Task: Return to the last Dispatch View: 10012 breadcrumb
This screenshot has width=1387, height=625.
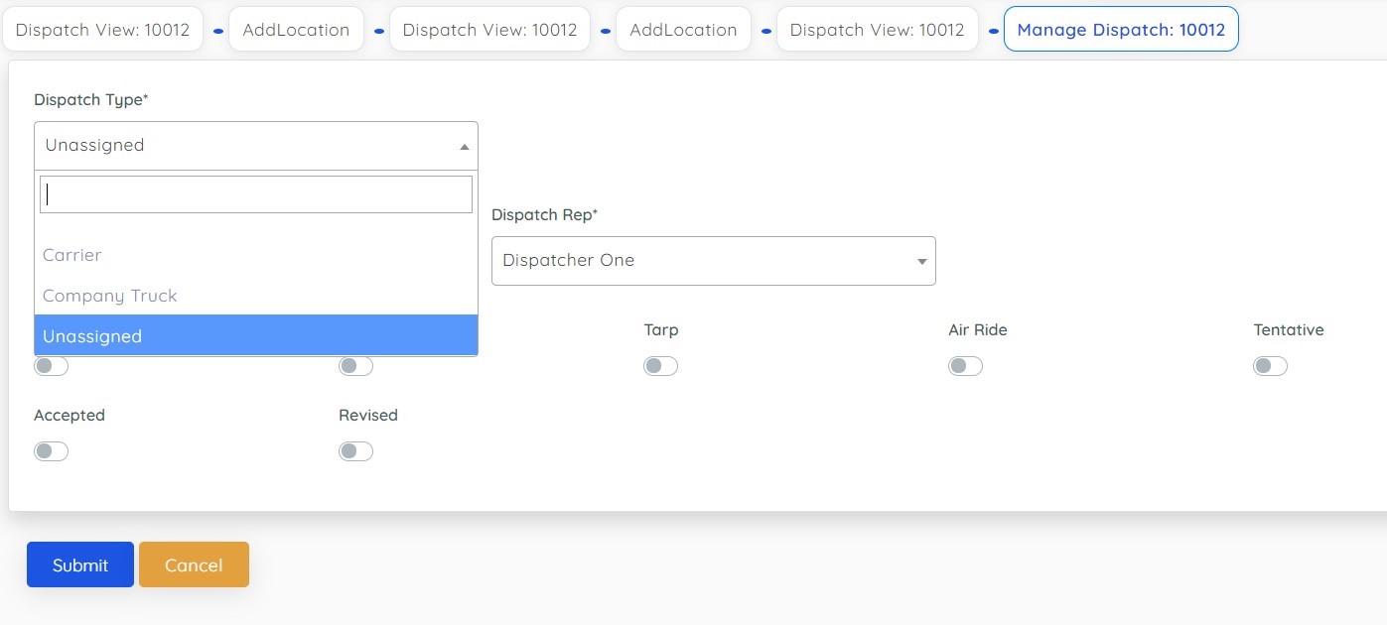Action: pyautogui.click(x=877, y=30)
